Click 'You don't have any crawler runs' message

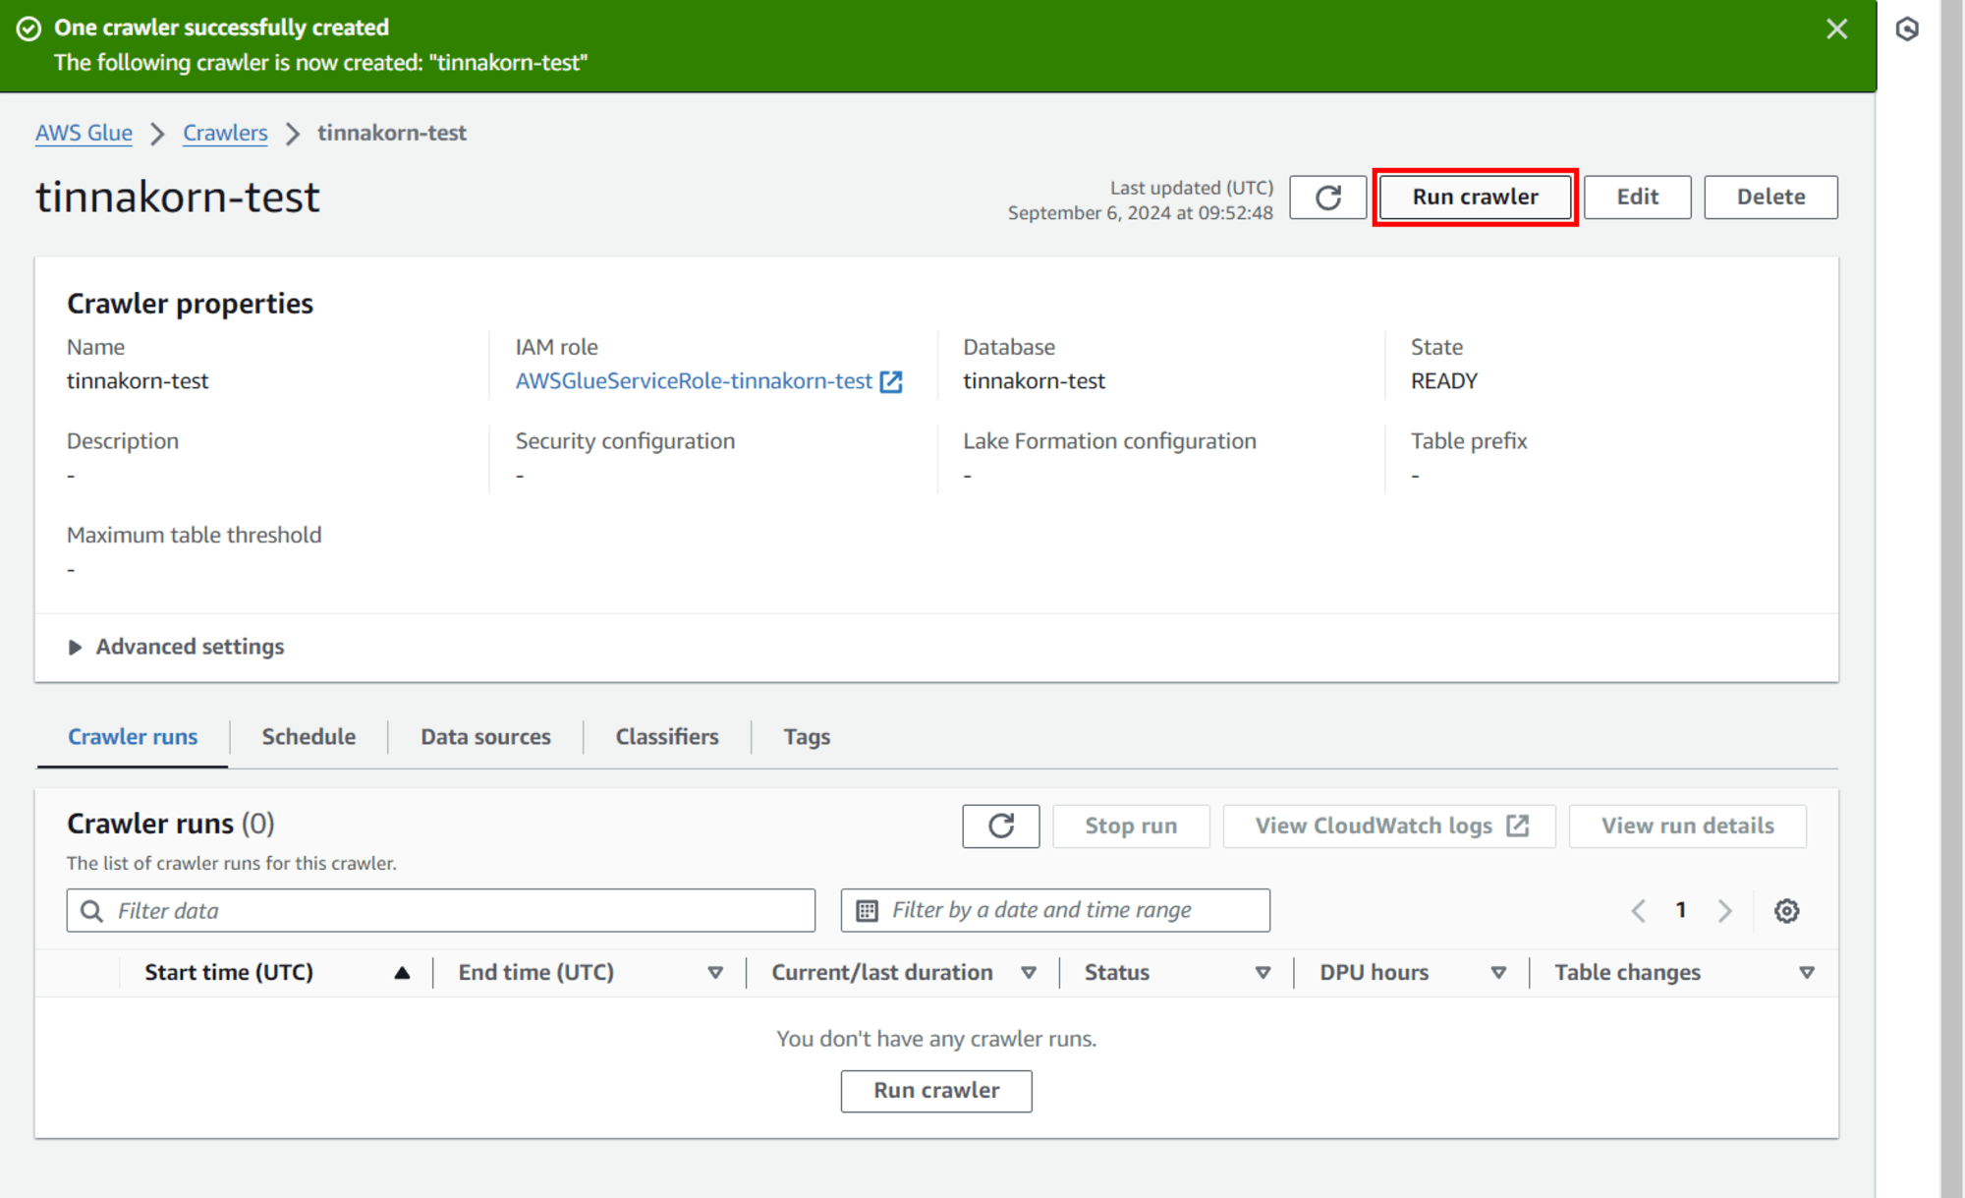(x=936, y=1039)
